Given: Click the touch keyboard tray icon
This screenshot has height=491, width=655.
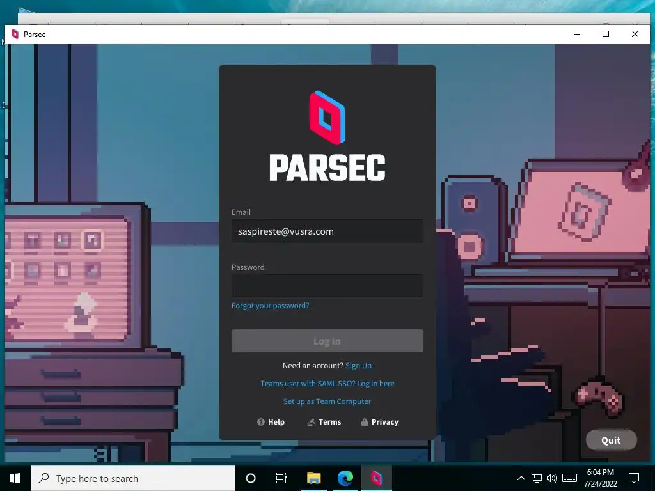Looking at the screenshot, I should click(x=569, y=478).
